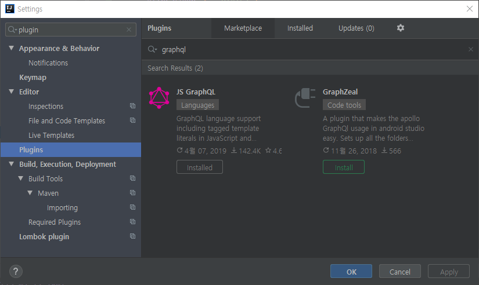Click the Apply button
The height and width of the screenshot is (285, 479).
point(449,271)
